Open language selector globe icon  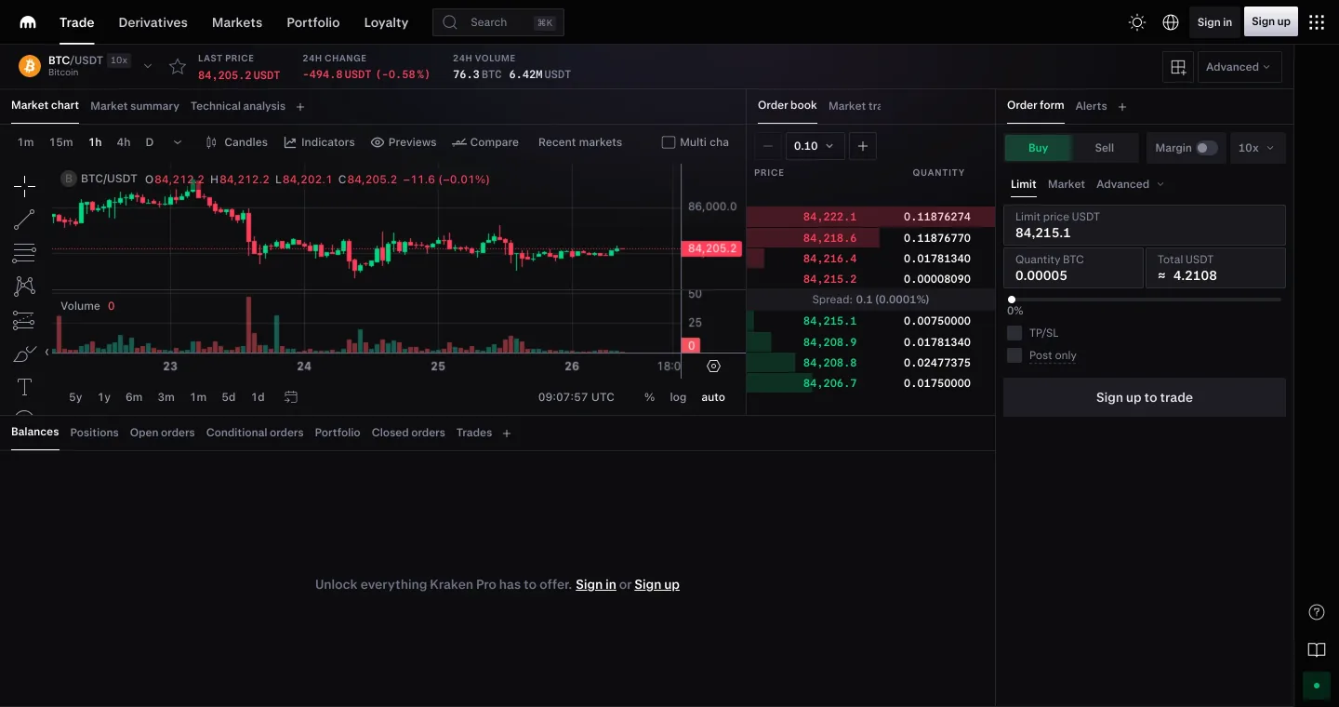1171,22
